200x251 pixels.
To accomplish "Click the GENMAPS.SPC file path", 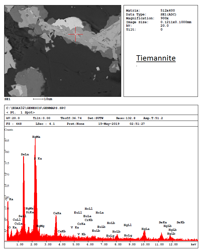I will [36, 108].
